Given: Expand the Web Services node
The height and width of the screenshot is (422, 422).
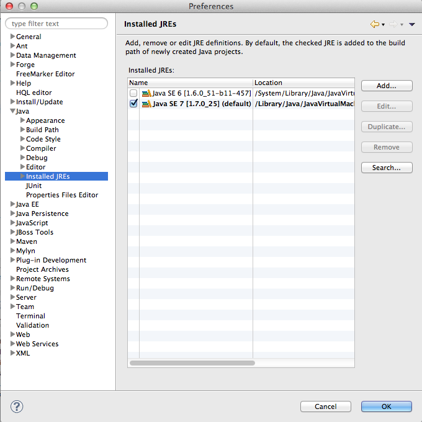Looking at the screenshot, I should (x=12, y=343).
